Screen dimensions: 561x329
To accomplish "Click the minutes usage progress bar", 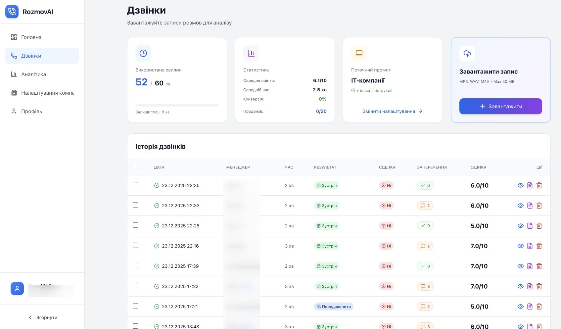I will 177,105.
